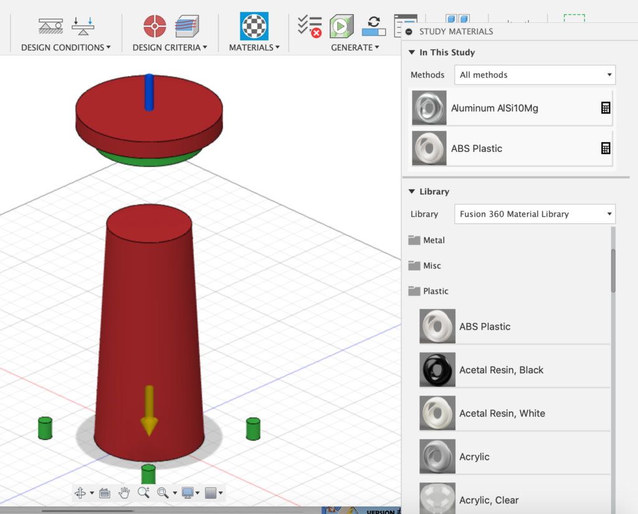Open the Objectives target icon
638x514 pixels.
pyautogui.click(x=155, y=26)
